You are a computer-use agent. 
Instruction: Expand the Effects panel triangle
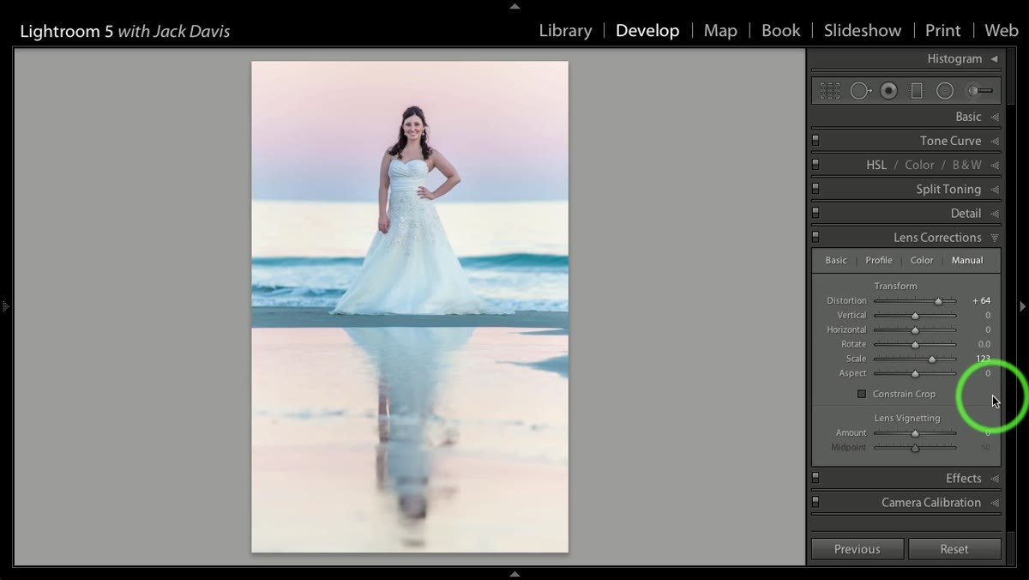coord(995,478)
